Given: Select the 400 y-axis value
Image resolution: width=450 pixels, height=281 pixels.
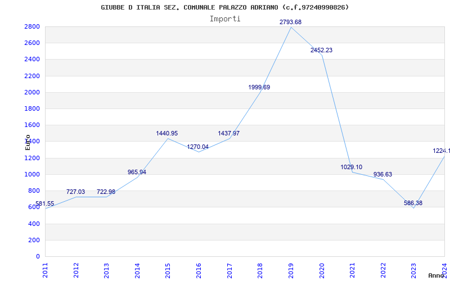Looking at the screenshot, I should tap(34, 224).
